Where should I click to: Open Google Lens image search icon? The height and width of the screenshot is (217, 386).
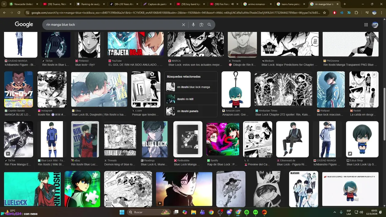(201, 25)
